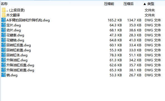Click DWG 文件 type in 定片.dwg row
The image size is (165, 101).
pyautogui.click(x=153, y=25)
